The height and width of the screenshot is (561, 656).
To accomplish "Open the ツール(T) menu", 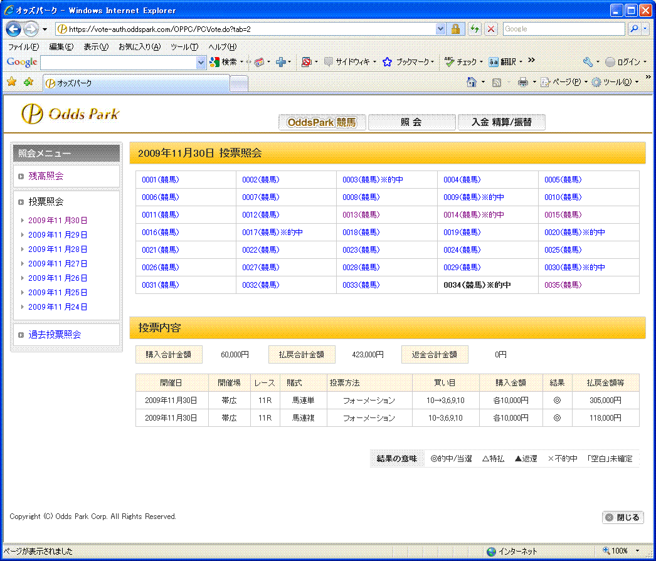I will tap(184, 47).
